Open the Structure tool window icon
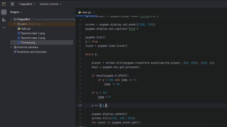 point(4,20)
